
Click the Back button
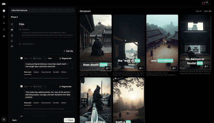14,120
